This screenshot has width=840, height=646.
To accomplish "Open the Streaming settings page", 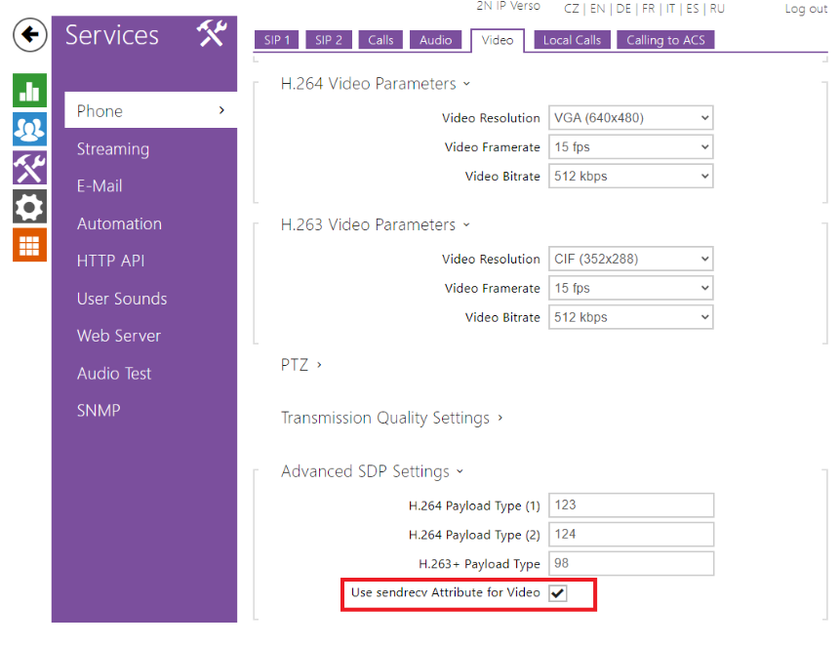I will (113, 148).
